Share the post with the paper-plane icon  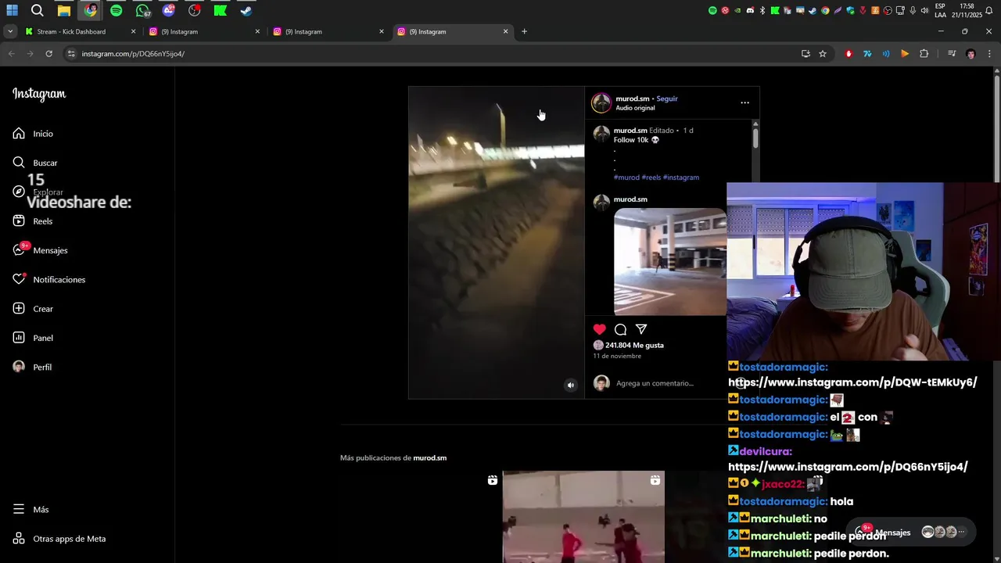641,329
